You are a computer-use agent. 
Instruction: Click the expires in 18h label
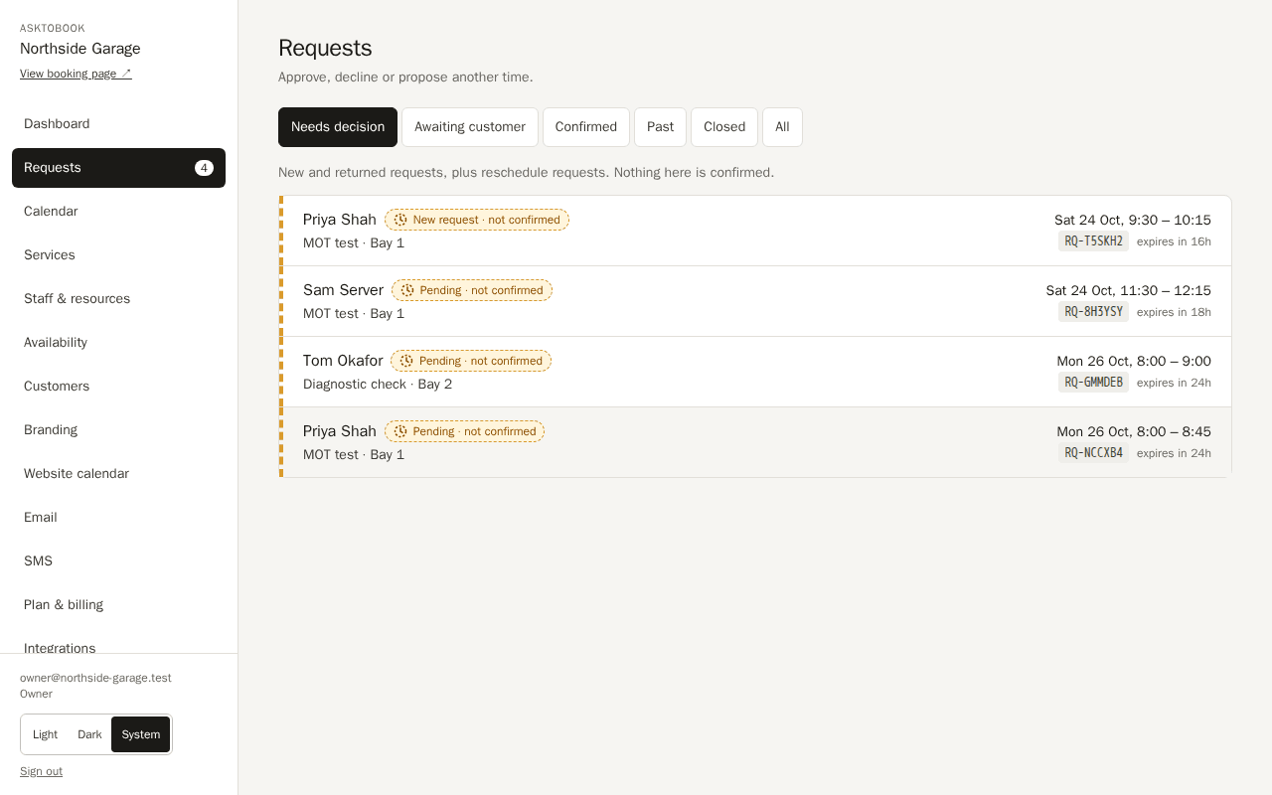point(1174,312)
